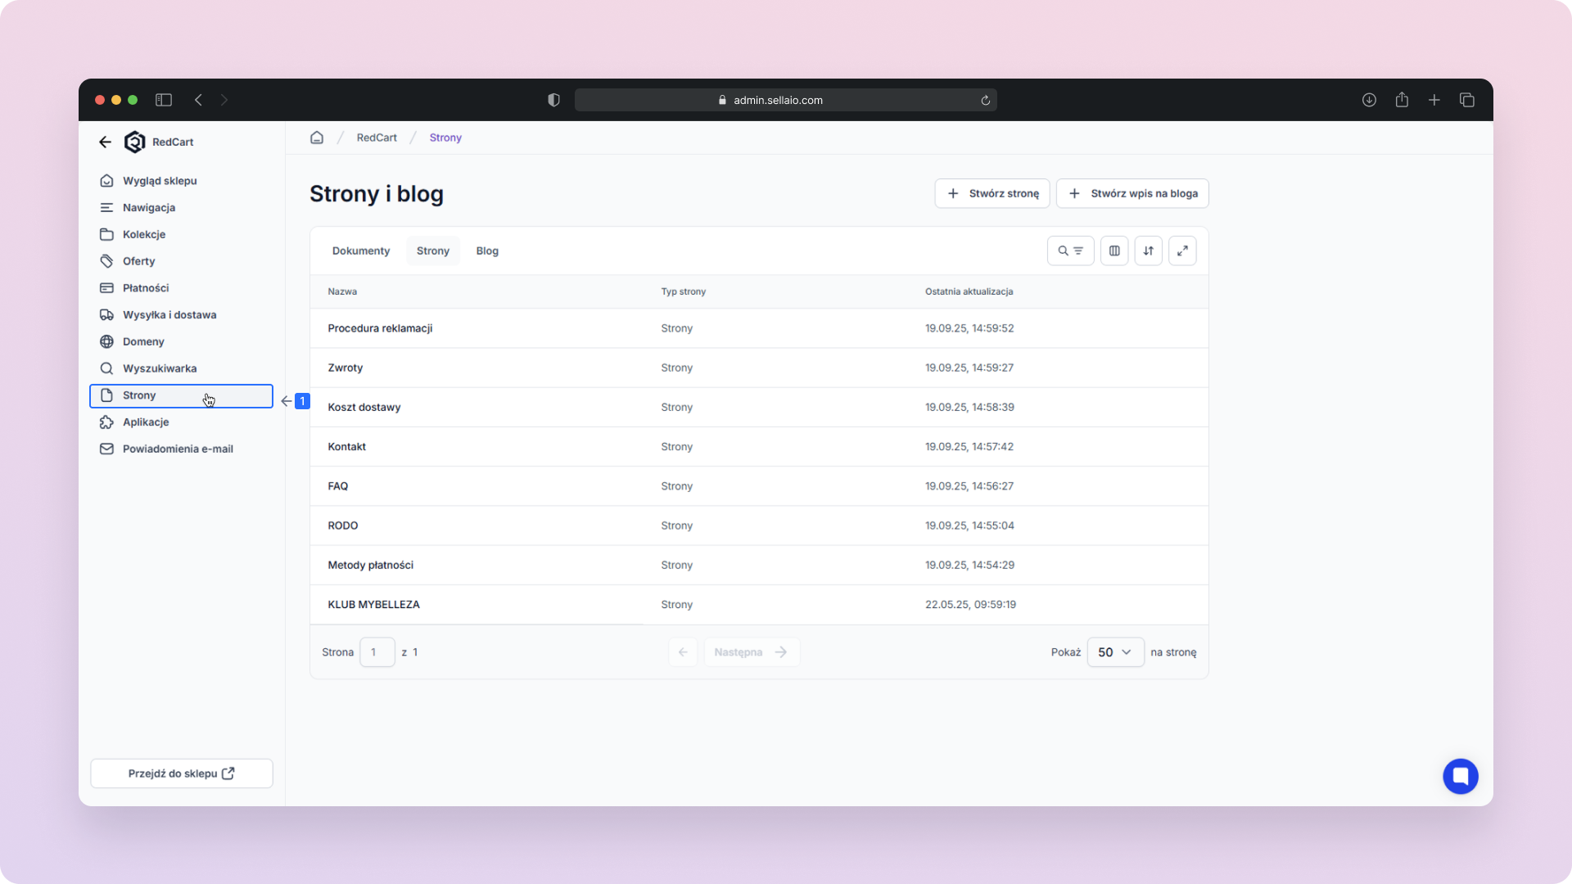Select Powiadomienia e-mail menu item
Viewport: 1572px width, 884px height.
[178, 449]
